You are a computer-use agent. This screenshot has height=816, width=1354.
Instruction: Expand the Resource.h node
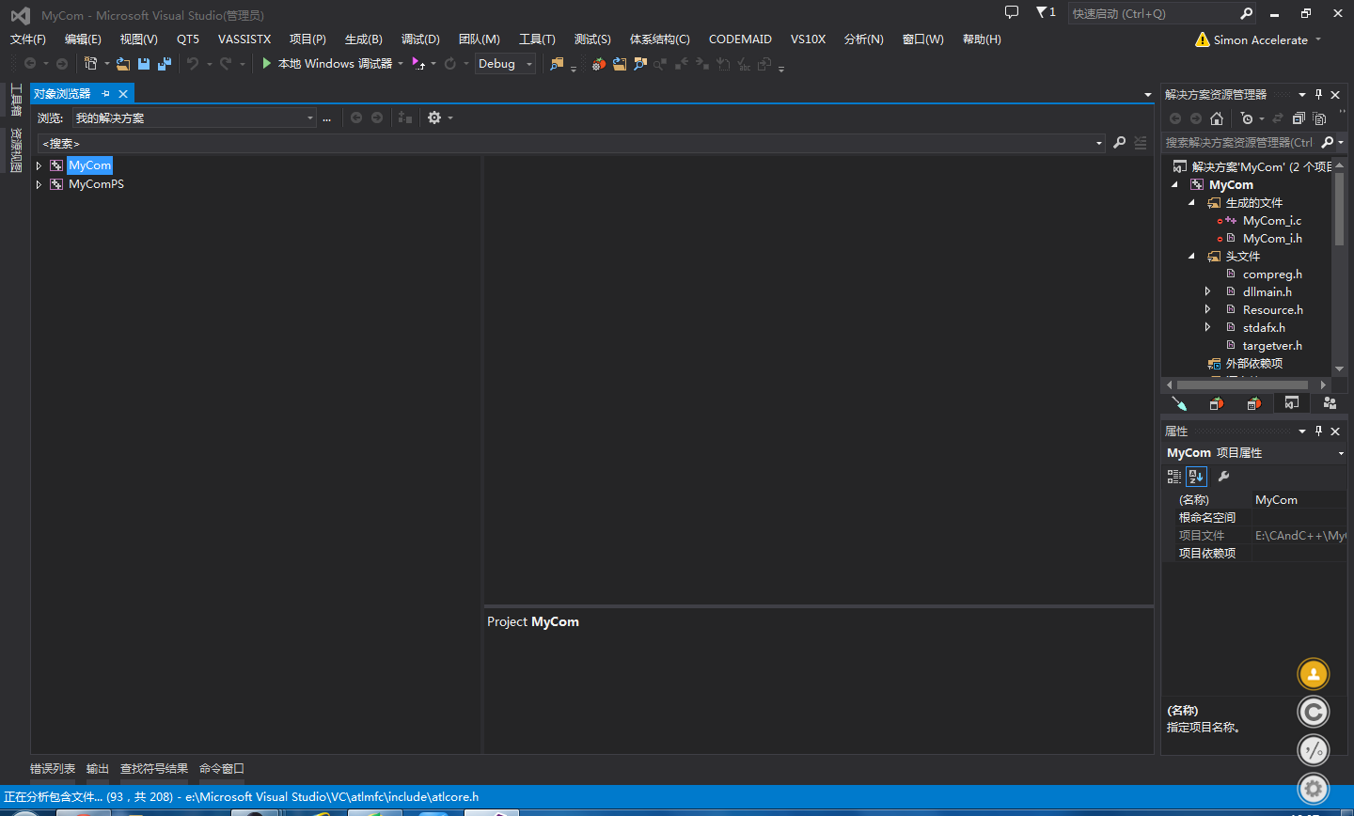click(x=1208, y=310)
